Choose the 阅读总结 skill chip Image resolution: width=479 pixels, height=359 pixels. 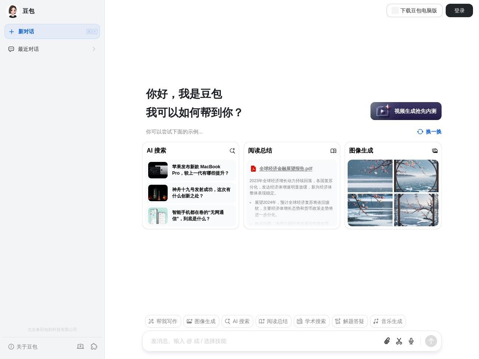[274, 321]
